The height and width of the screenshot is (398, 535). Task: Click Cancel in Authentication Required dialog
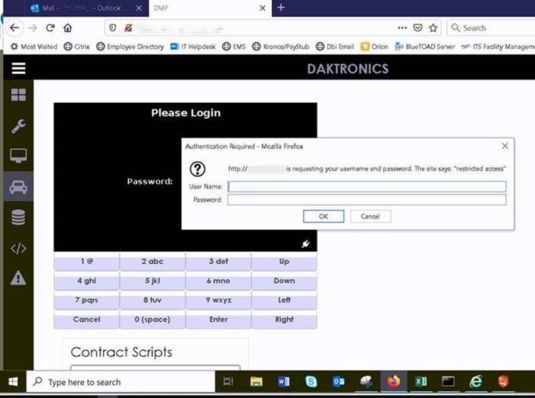tap(371, 216)
